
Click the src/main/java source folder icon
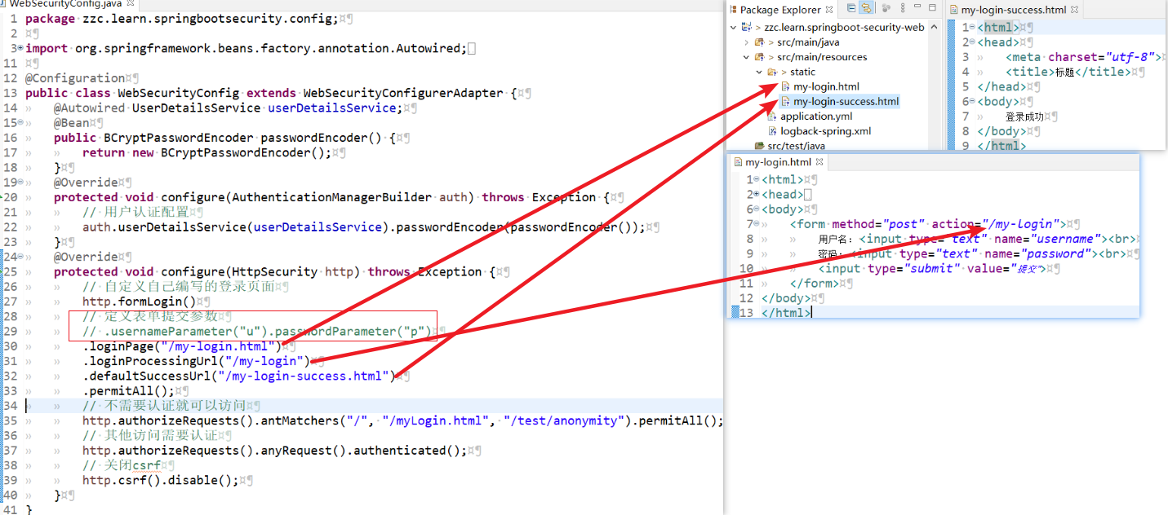(x=759, y=42)
